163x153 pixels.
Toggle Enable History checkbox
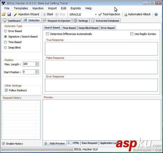click(3, 144)
